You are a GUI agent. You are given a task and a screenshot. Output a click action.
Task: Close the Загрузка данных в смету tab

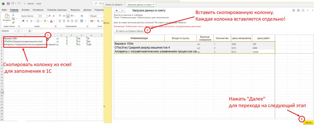[x=153, y=4]
